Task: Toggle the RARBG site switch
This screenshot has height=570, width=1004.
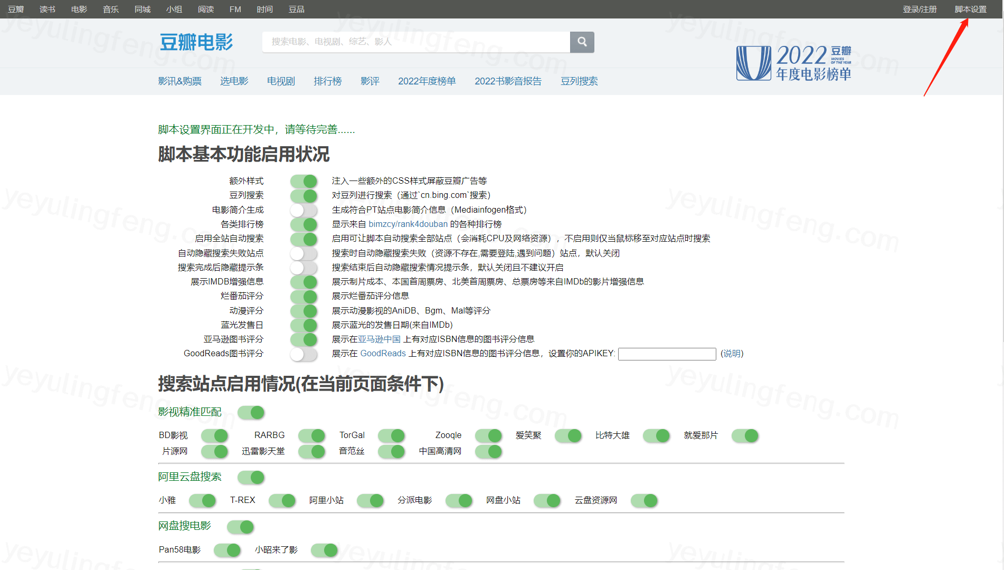Action: pyautogui.click(x=311, y=435)
